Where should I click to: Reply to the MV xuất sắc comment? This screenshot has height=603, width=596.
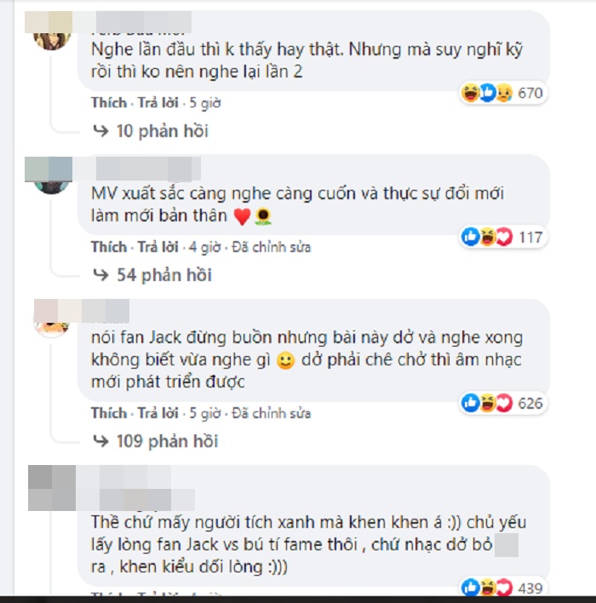[158, 247]
